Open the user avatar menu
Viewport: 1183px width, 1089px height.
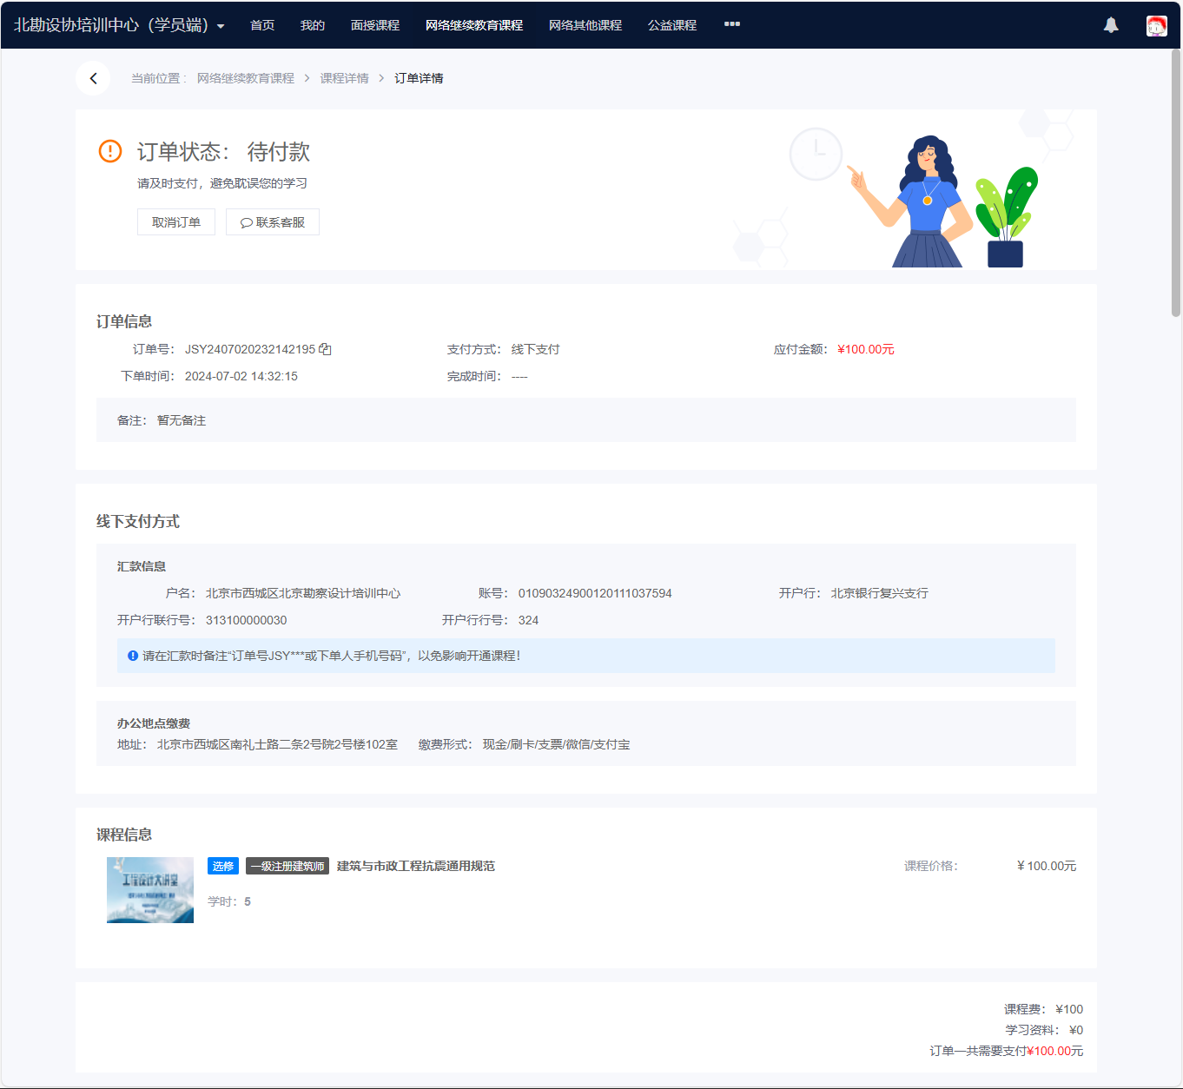(1156, 25)
